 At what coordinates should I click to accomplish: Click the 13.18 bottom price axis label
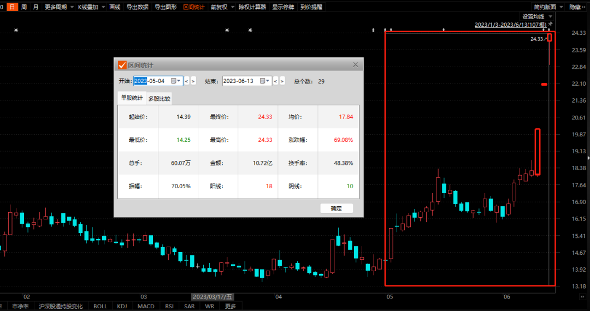pyautogui.click(x=579, y=286)
